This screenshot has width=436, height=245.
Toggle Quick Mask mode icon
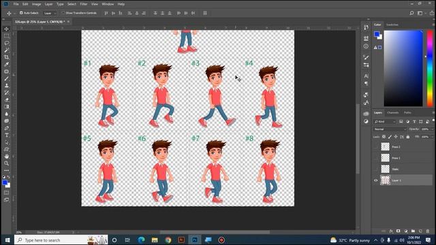pos(6,193)
